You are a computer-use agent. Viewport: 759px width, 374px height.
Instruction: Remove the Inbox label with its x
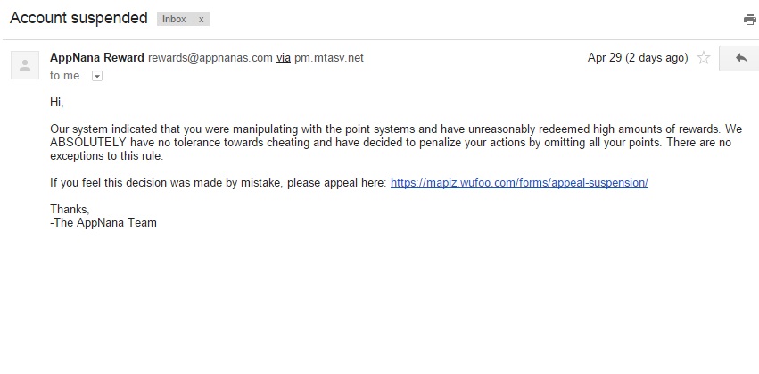(202, 19)
